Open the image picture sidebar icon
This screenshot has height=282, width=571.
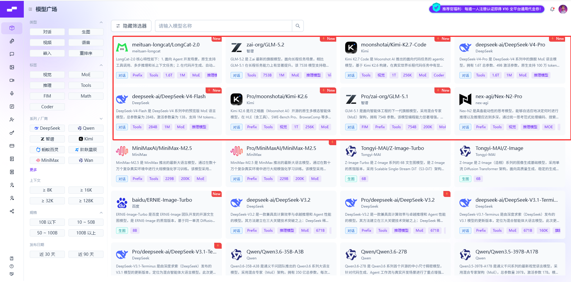coord(12,67)
